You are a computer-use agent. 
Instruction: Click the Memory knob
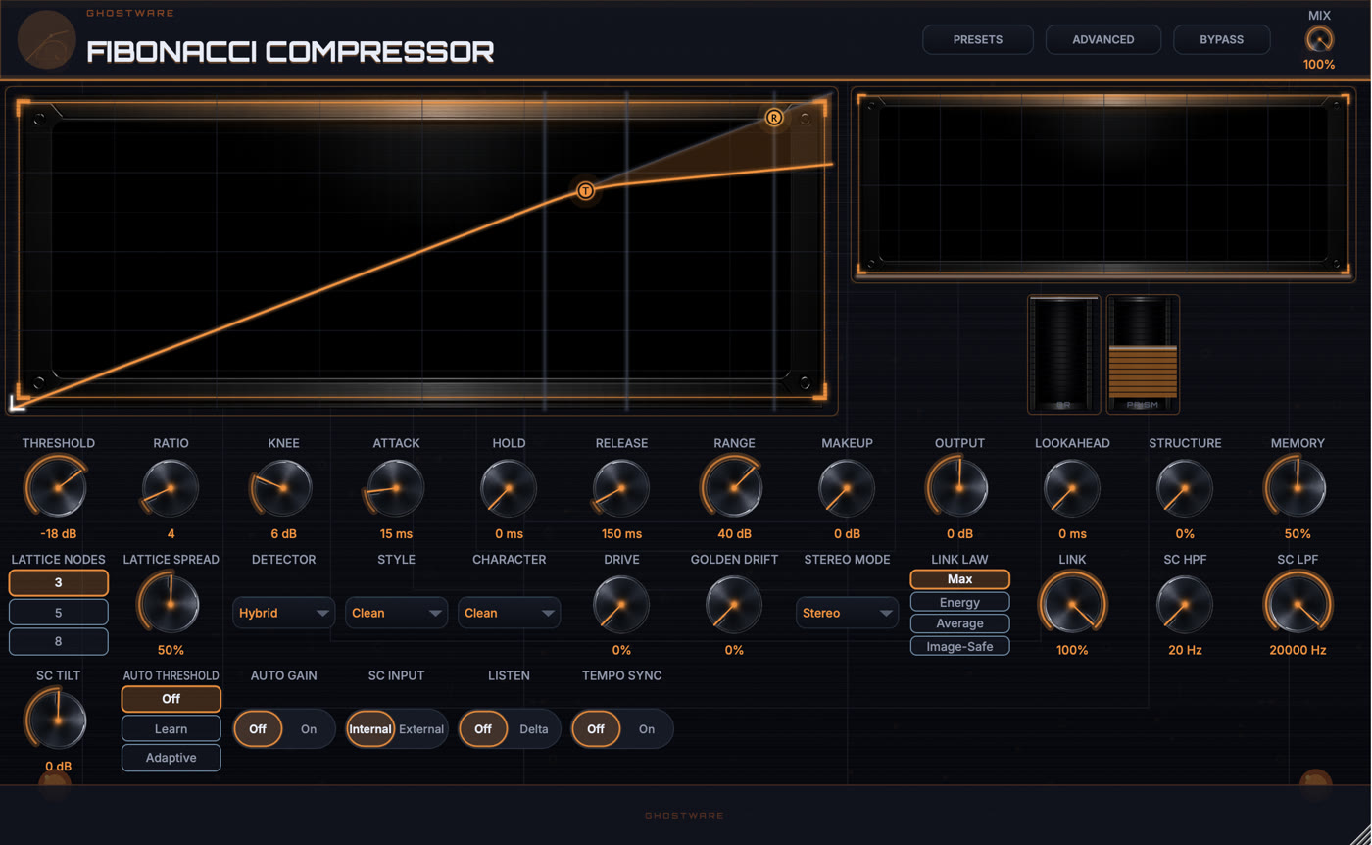click(1298, 487)
